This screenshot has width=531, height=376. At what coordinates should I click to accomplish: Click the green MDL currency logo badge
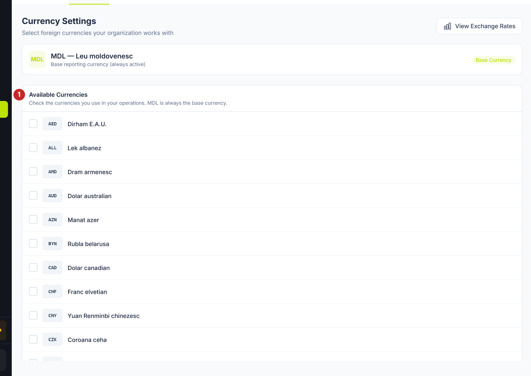[x=37, y=60]
